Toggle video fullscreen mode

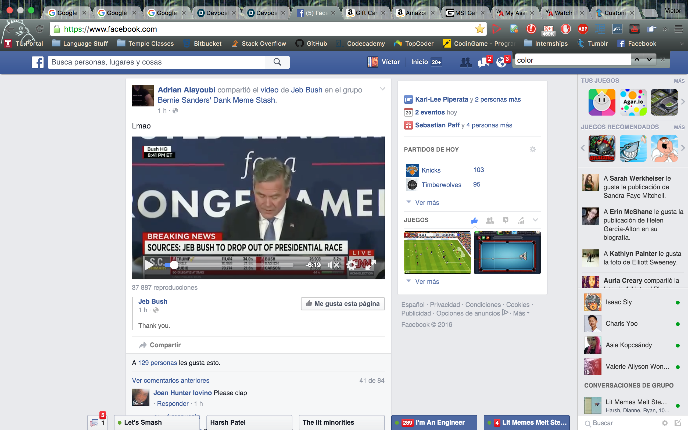click(x=370, y=265)
